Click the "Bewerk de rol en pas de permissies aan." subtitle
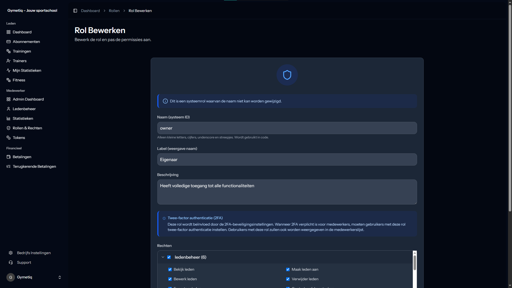The width and height of the screenshot is (512, 288). tap(113, 39)
